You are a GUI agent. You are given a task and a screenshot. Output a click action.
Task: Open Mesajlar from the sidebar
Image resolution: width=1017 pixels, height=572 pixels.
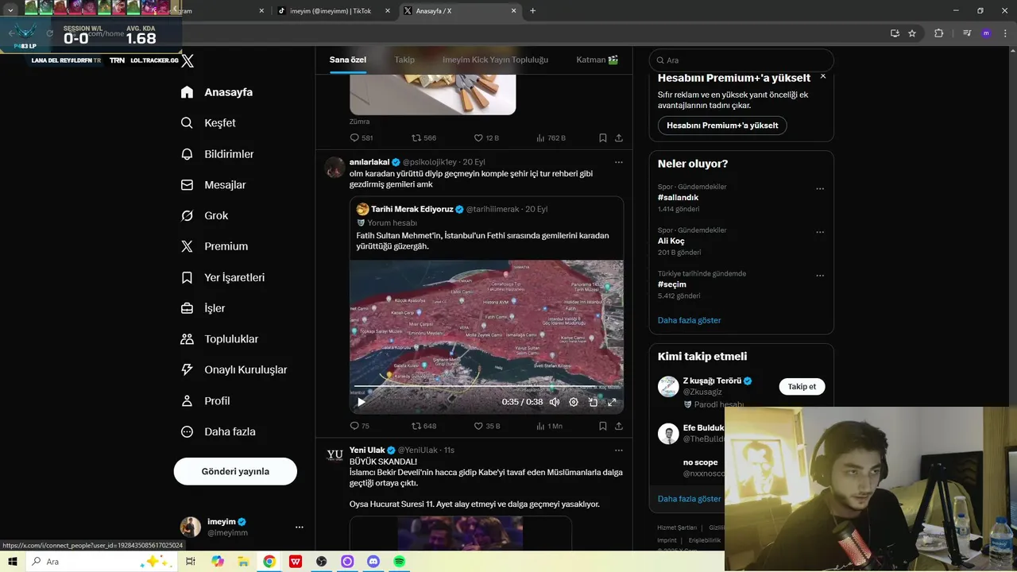(x=213, y=185)
